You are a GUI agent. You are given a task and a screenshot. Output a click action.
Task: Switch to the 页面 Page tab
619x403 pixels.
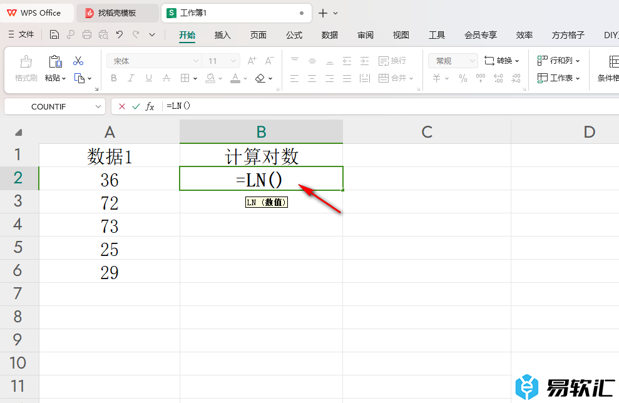pos(258,35)
